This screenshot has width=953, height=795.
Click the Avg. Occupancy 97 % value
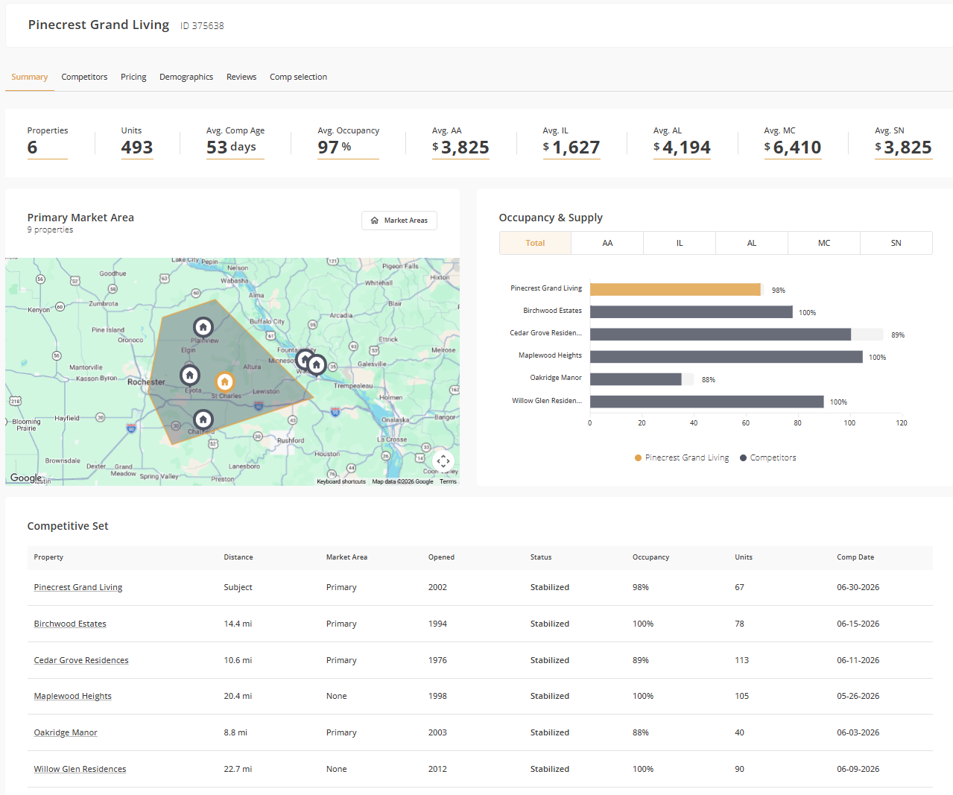[335, 148]
